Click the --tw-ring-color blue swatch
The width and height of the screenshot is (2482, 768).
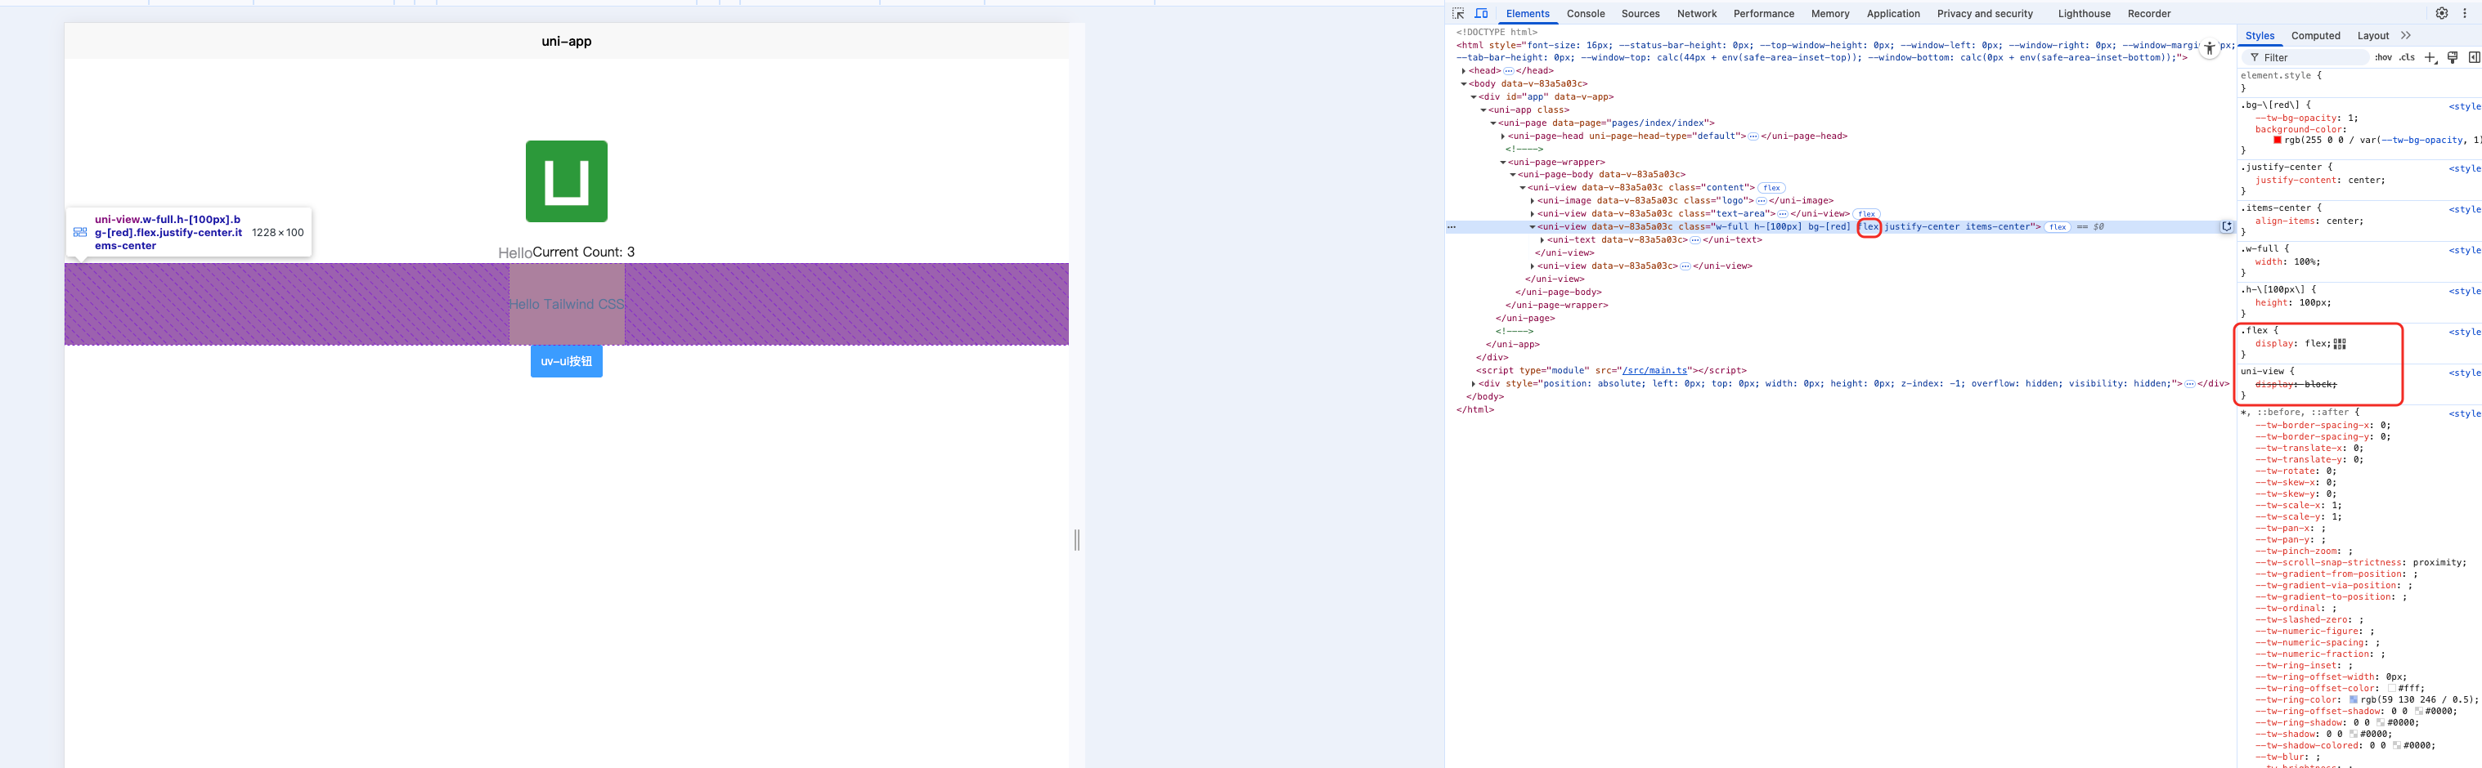click(2353, 699)
